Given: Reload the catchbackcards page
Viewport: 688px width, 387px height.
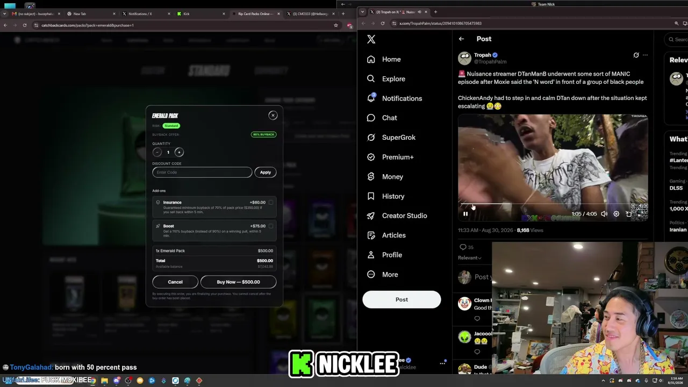Looking at the screenshot, I should (24, 25).
